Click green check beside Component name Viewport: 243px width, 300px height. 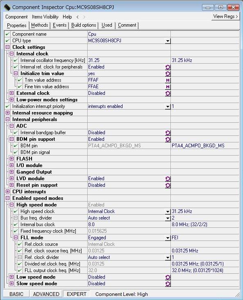point(7,34)
